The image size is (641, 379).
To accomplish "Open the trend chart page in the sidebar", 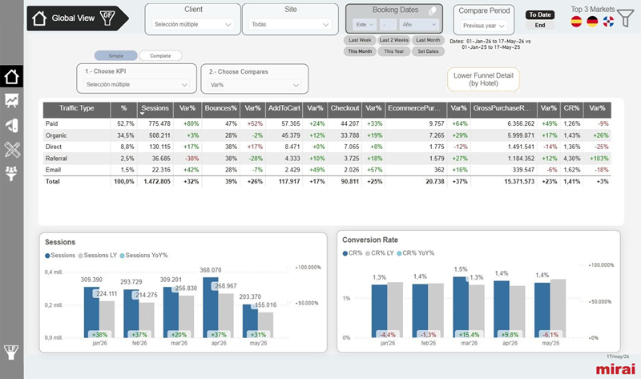I will click(11, 101).
